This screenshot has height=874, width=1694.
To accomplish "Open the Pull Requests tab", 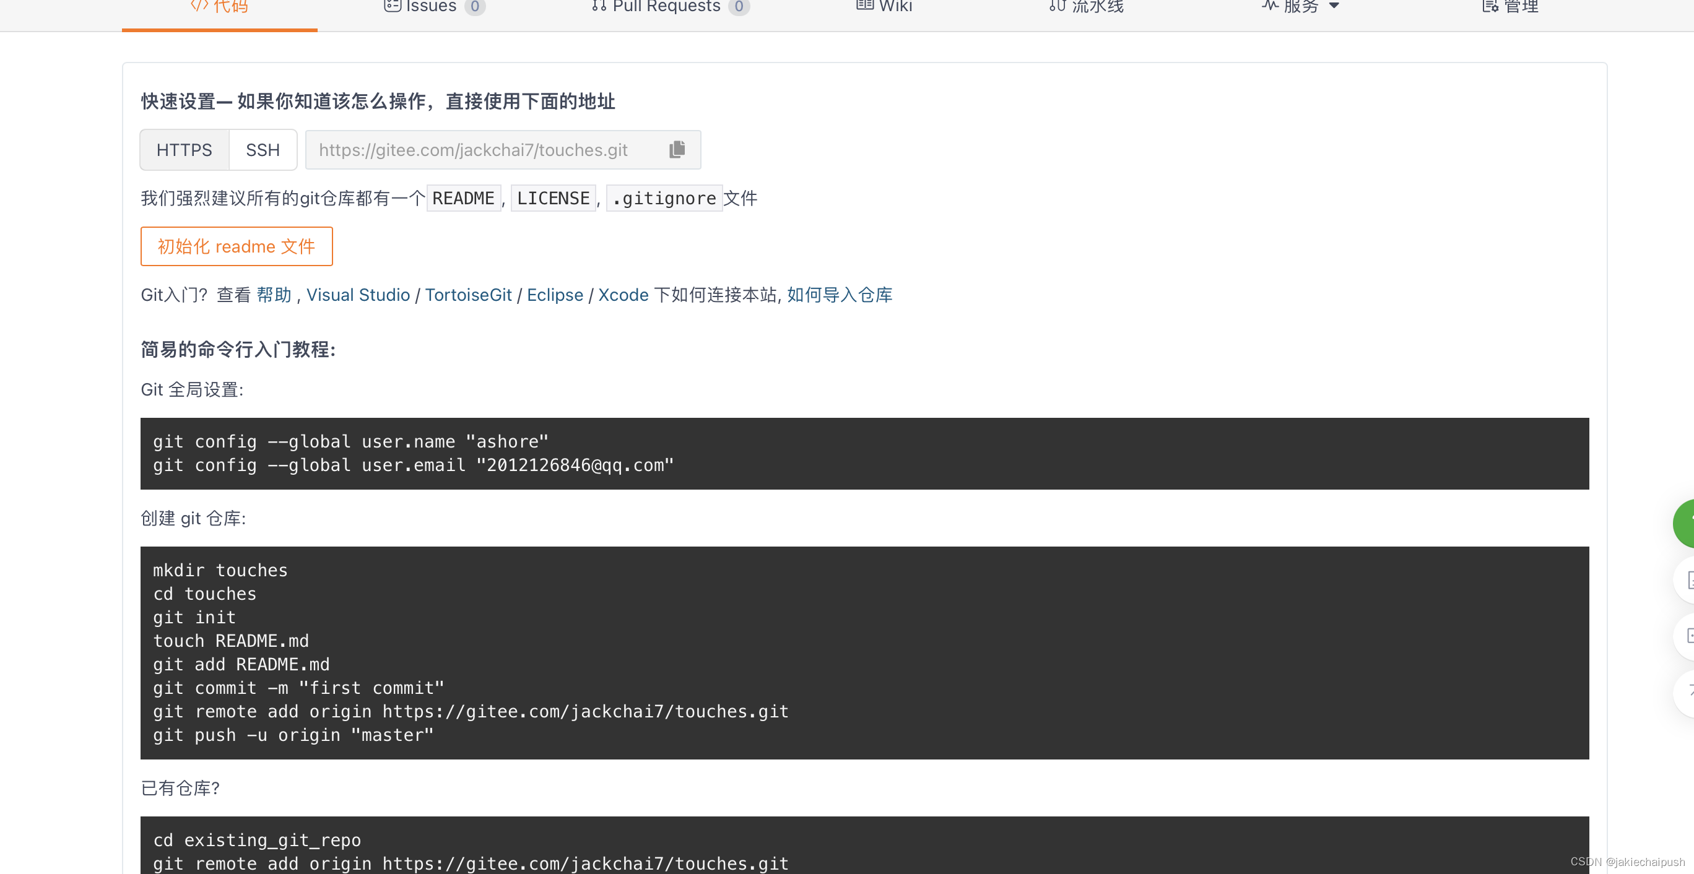I will click(670, 7).
